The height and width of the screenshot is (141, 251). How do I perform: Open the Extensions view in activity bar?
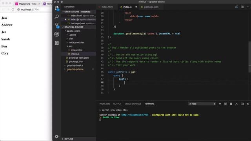56,43
